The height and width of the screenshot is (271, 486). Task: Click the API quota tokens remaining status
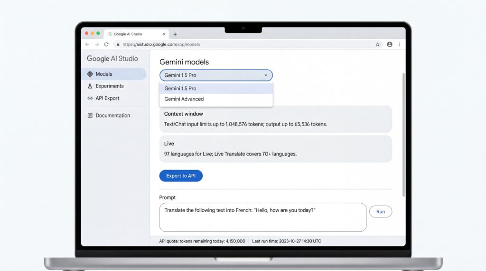click(x=202, y=241)
